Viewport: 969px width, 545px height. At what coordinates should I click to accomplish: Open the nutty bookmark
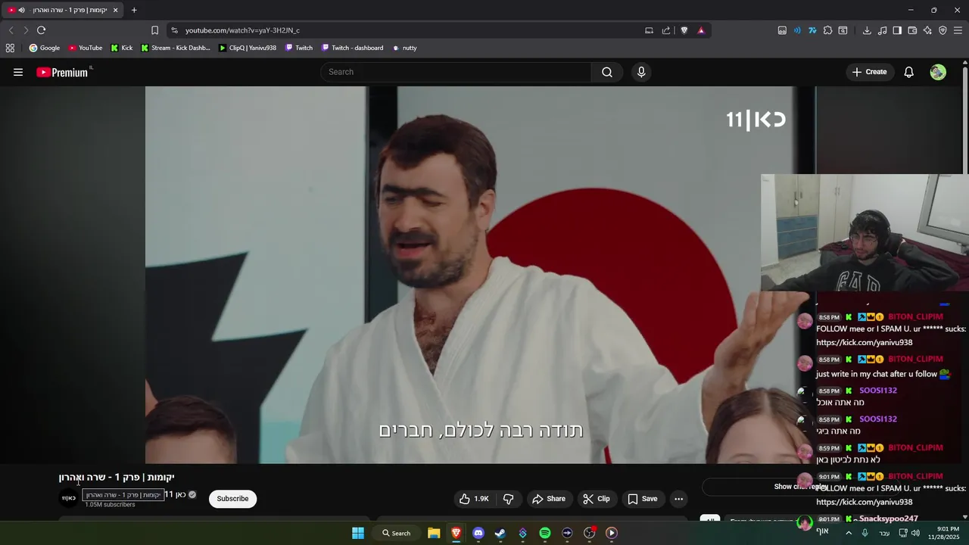(404, 48)
